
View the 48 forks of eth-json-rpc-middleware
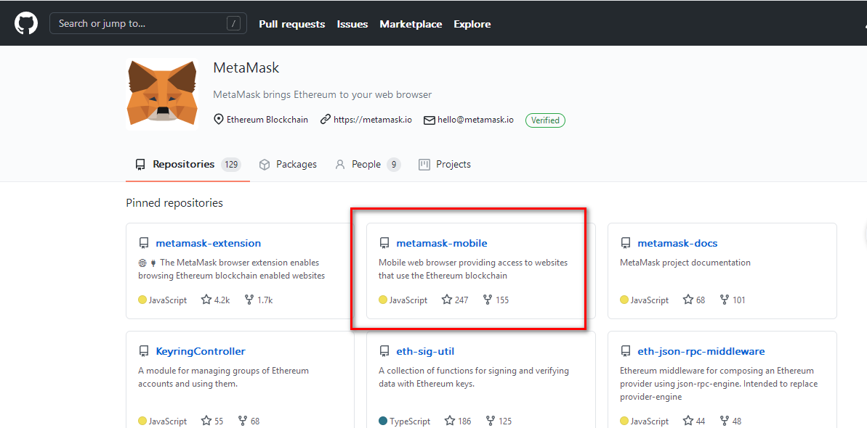tap(730, 421)
